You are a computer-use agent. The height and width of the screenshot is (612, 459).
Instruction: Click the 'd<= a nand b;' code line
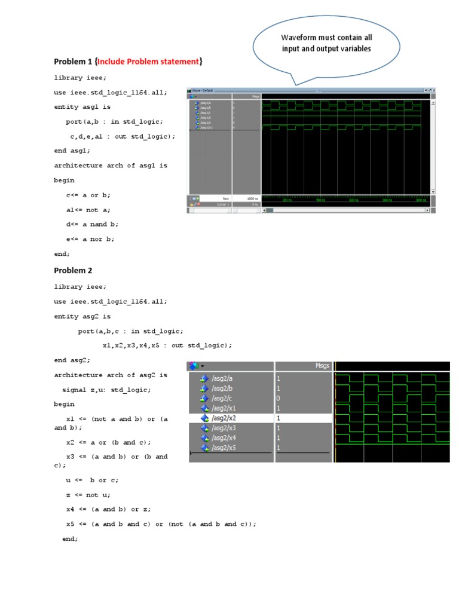coord(92,225)
